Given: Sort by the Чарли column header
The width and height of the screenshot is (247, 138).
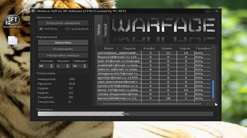Looking at the screenshot, I should click(184, 48).
